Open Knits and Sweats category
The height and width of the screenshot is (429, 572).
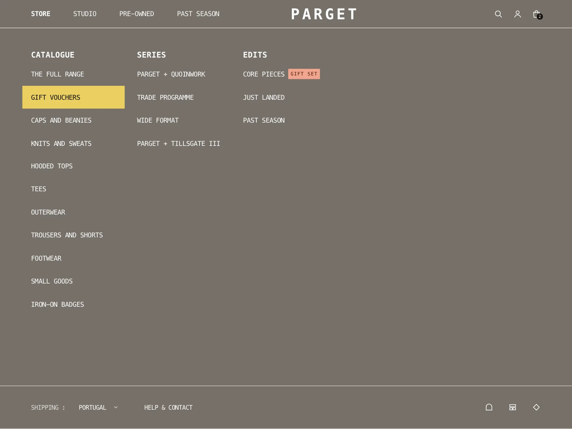pos(61,144)
